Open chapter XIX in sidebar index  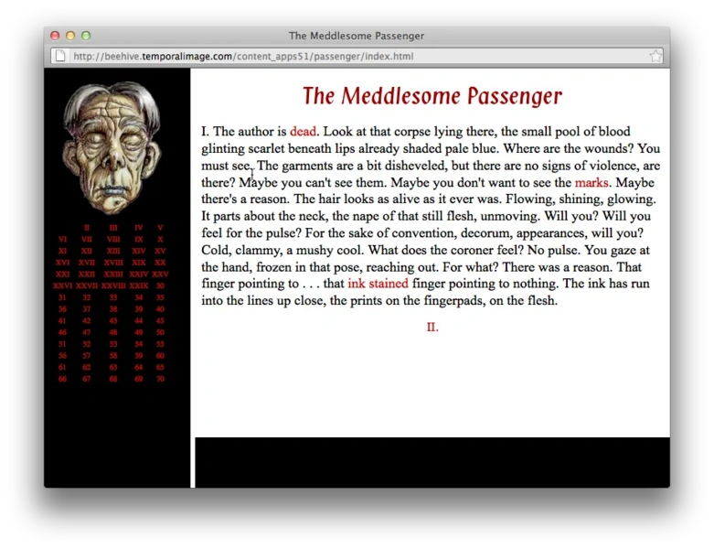tap(138, 263)
